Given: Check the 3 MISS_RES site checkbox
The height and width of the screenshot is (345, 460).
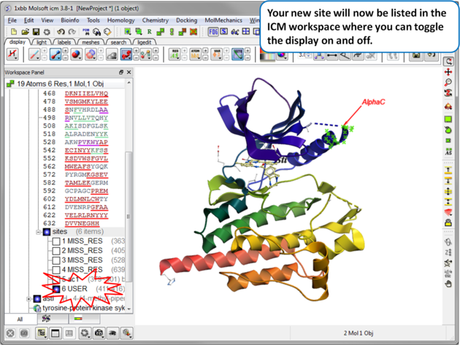Looking at the screenshot, I should [x=56, y=260].
